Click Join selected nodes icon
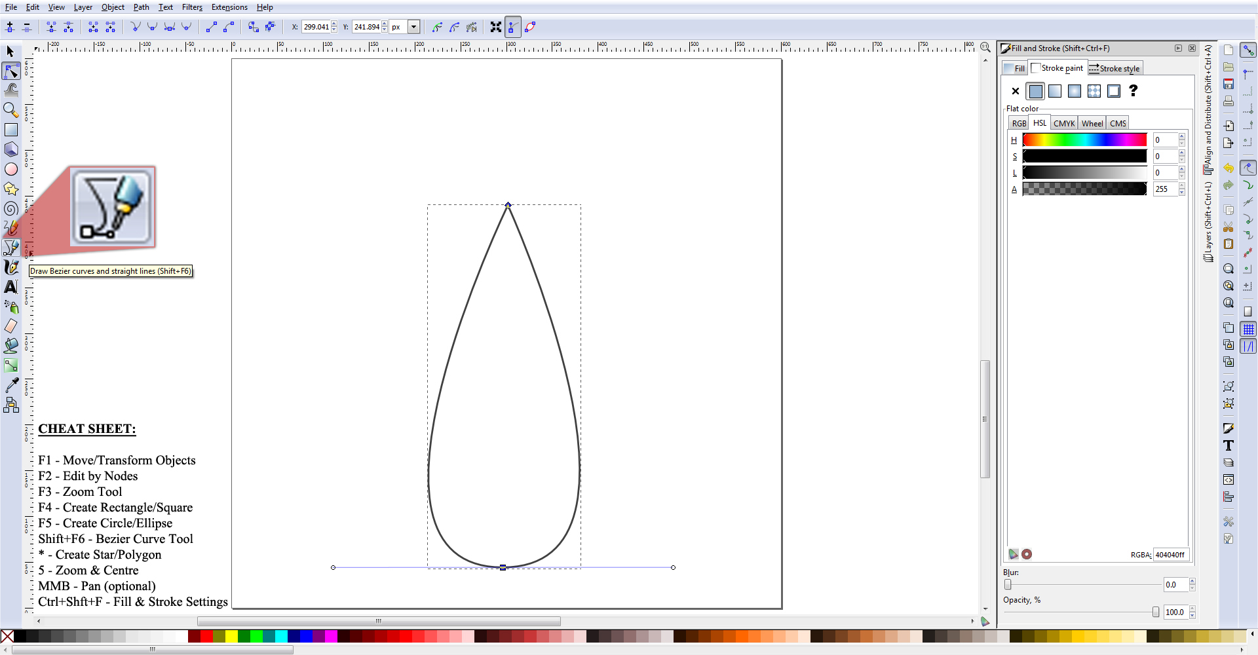 pos(51,27)
